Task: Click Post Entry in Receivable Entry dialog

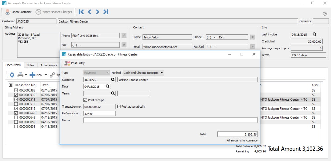Action: click(x=74, y=63)
